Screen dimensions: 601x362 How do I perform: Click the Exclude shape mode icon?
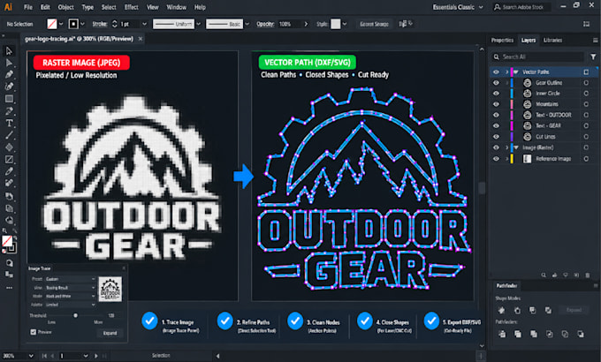point(549,310)
